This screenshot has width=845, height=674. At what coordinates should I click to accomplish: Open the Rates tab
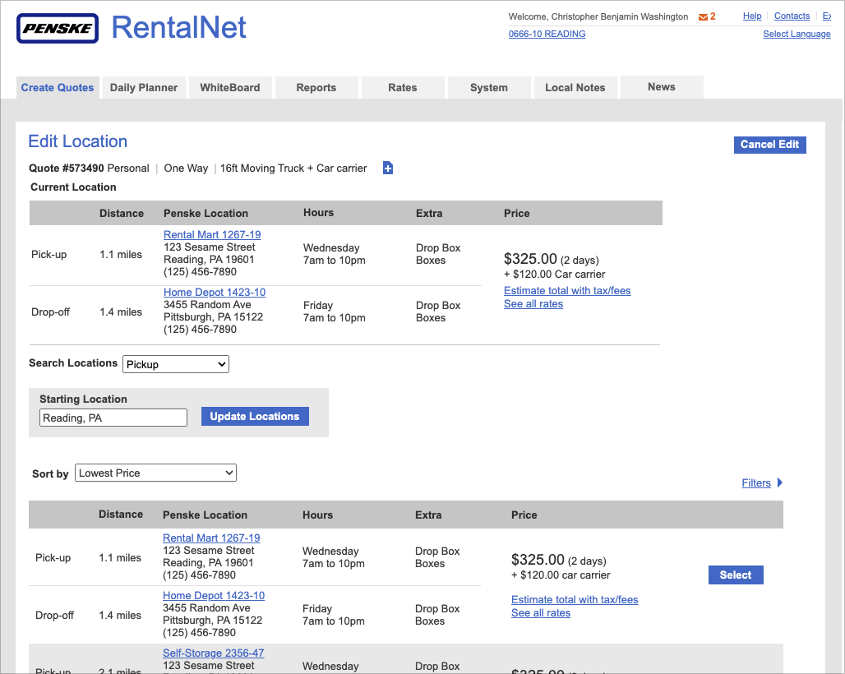[x=403, y=88]
